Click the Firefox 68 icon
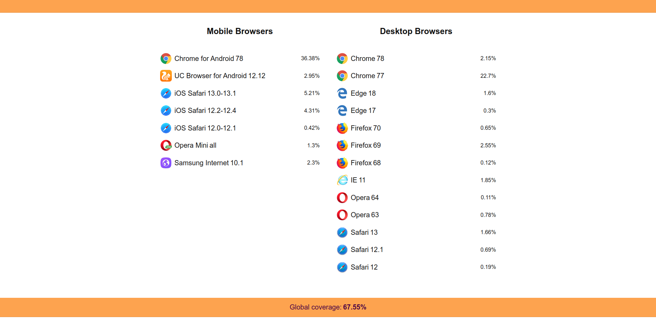The width and height of the screenshot is (656, 325). 342,163
